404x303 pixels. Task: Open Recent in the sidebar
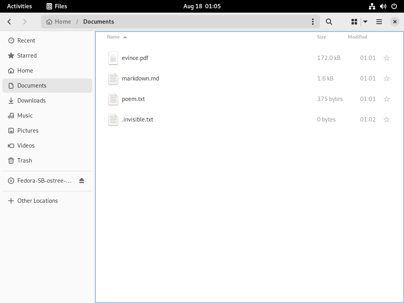pyautogui.click(x=47, y=41)
